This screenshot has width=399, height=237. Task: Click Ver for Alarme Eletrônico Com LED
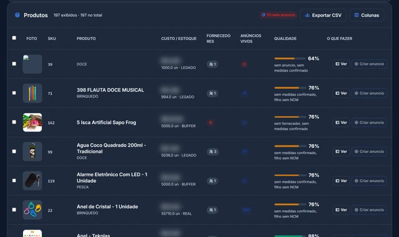(341, 181)
